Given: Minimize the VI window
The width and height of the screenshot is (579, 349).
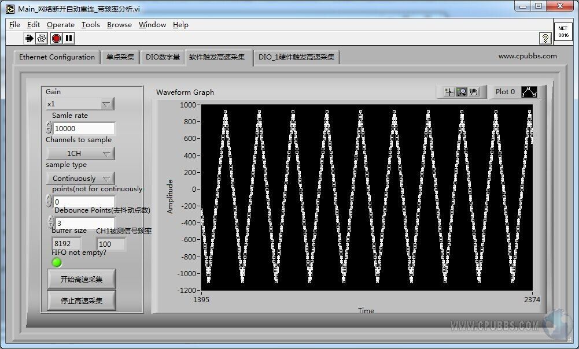Looking at the screenshot, I should click(x=523, y=6).
